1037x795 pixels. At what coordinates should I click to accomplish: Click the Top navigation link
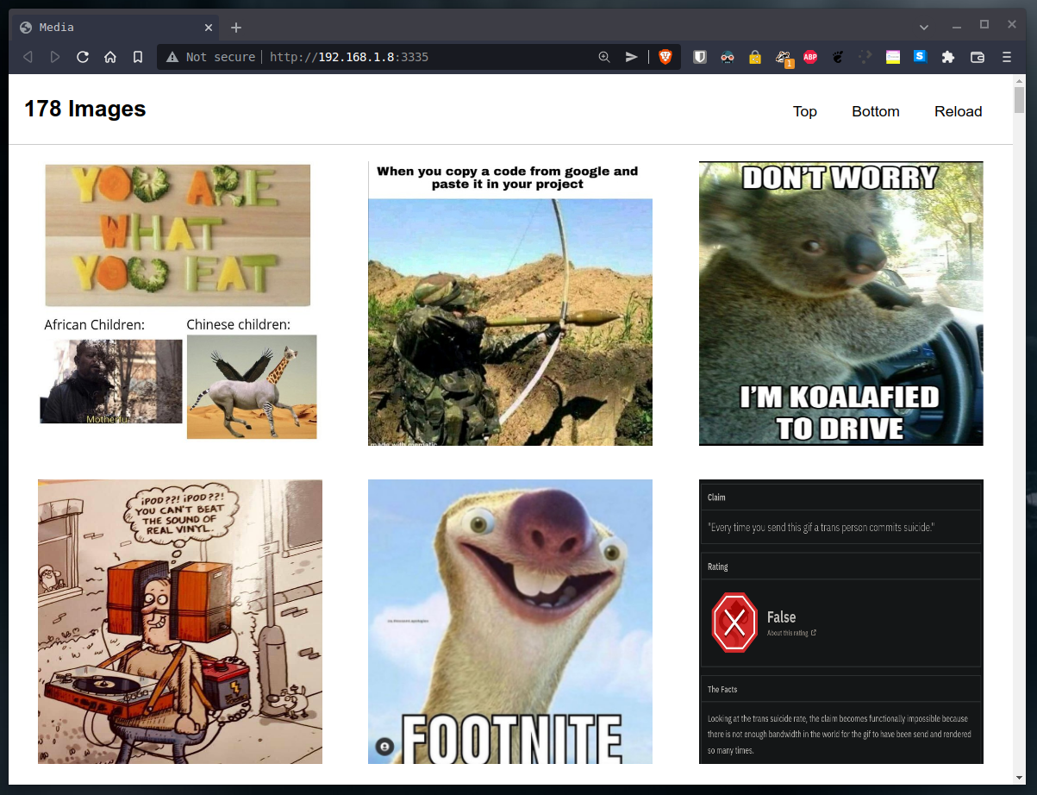pos(805,111)
